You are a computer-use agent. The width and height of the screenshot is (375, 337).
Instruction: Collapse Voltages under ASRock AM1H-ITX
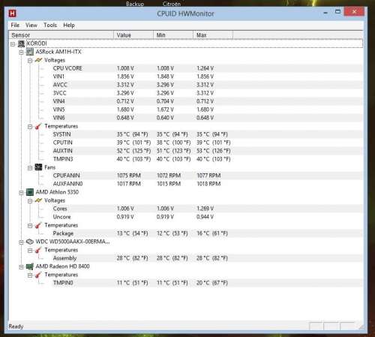tap(30, 61)
